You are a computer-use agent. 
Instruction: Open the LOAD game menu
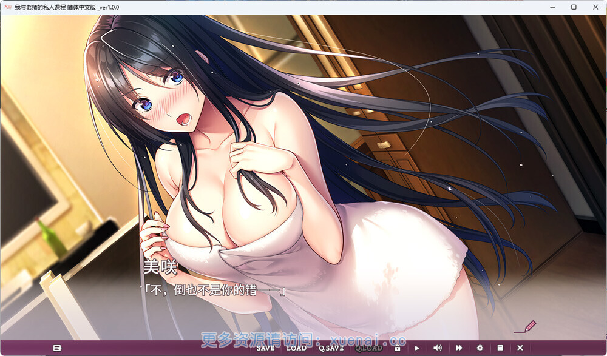coord(296,348)
